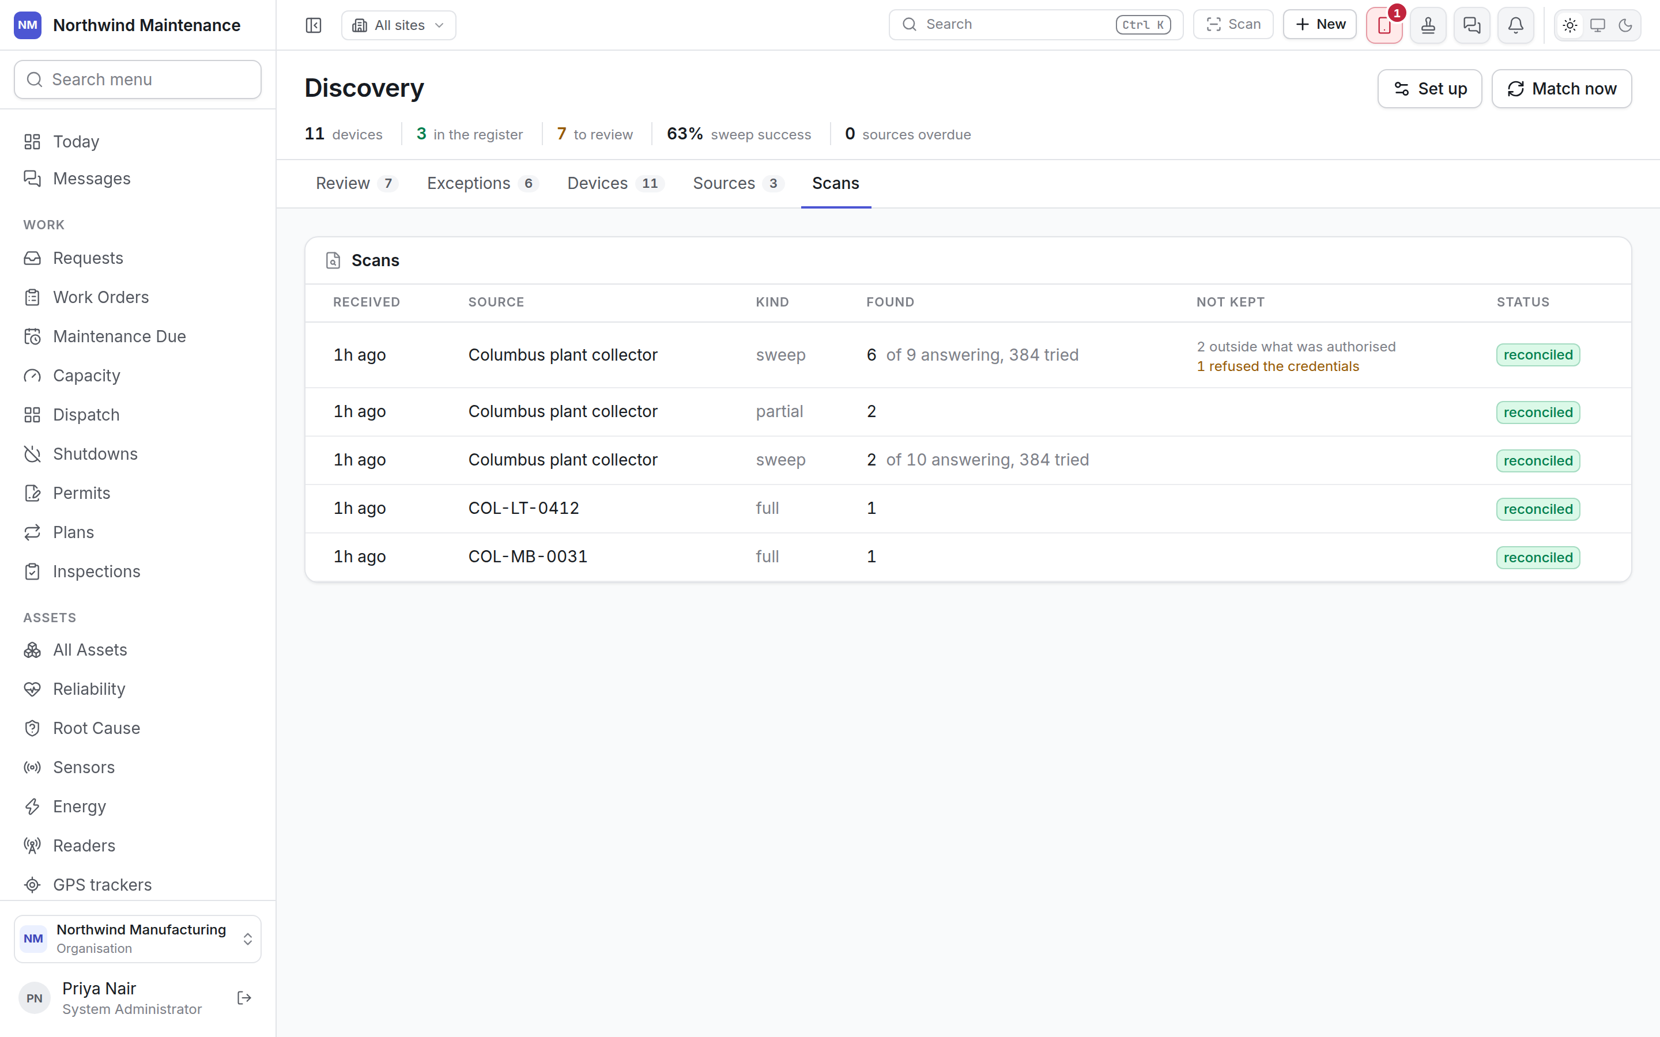
Task: Switch to the Review tab
Action: [357, 183]
